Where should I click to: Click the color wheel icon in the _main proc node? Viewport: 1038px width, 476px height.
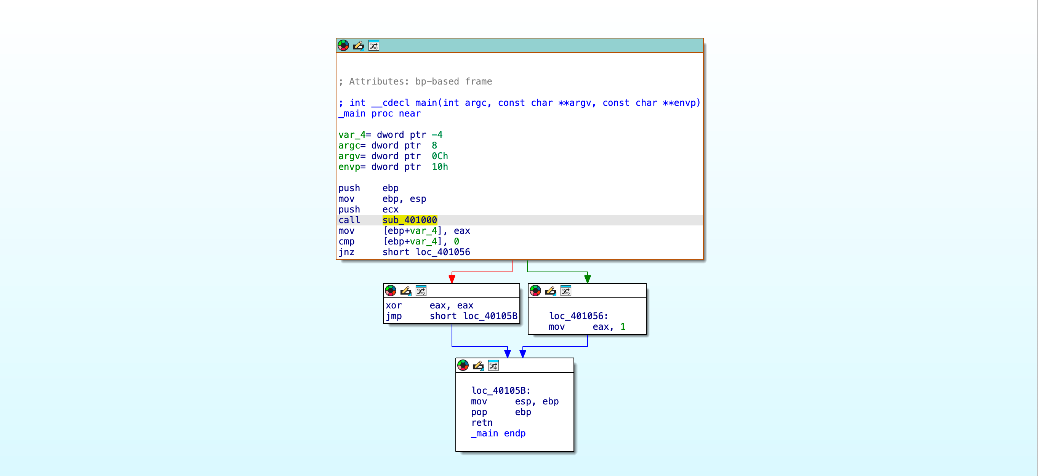coord(343,46)
